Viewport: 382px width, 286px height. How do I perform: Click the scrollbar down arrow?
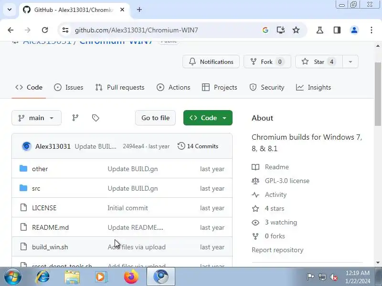(x=378, y=263)
